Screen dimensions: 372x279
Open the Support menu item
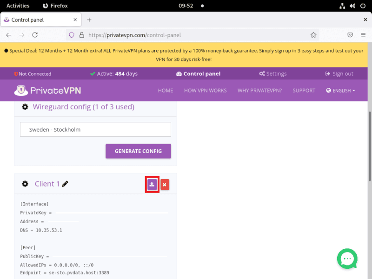pyautogui.click(x=304, y=91)
